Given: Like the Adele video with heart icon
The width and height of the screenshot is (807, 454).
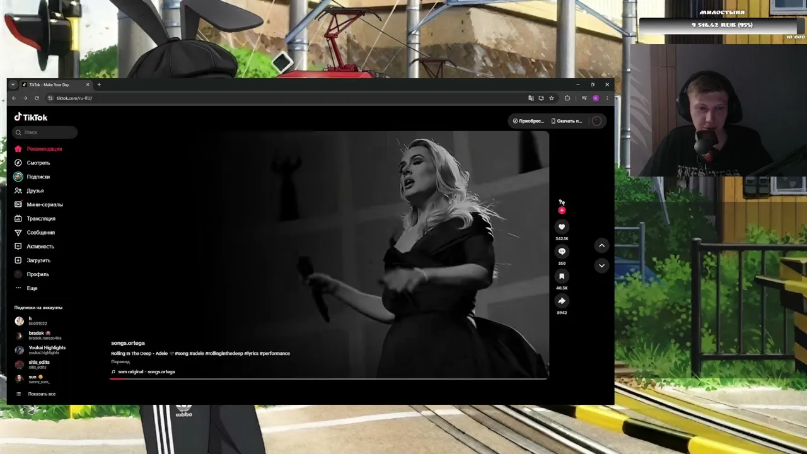Looking at the screenshot, I should 562,227.
